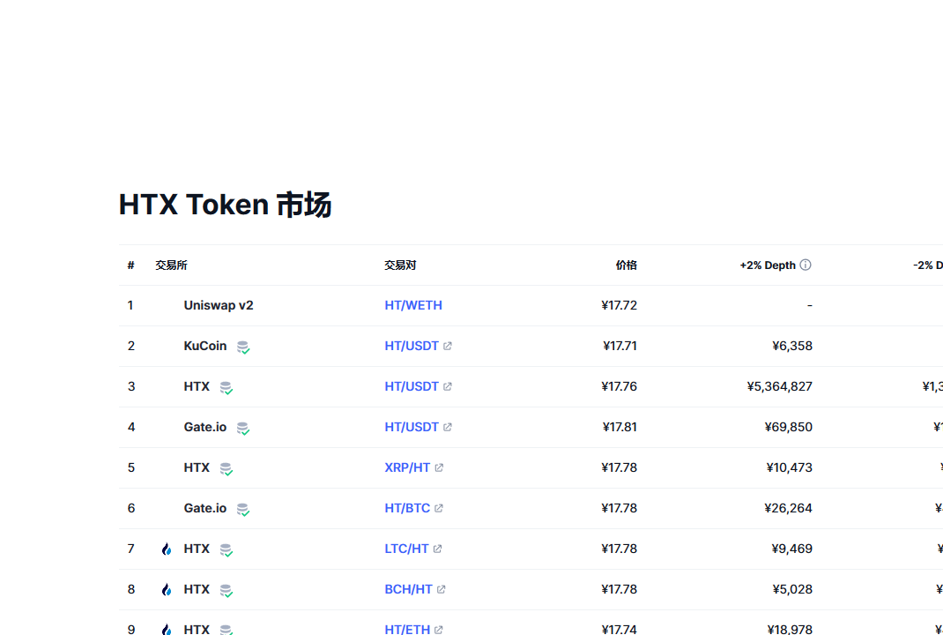
Task: Select the Uniswap v2 exchange name
Action: 219,305
